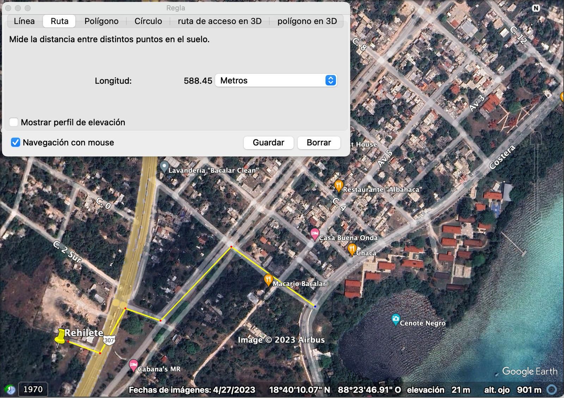
Task: Click the 1970 historical imagery year box
Action: [x=33, y=390]
